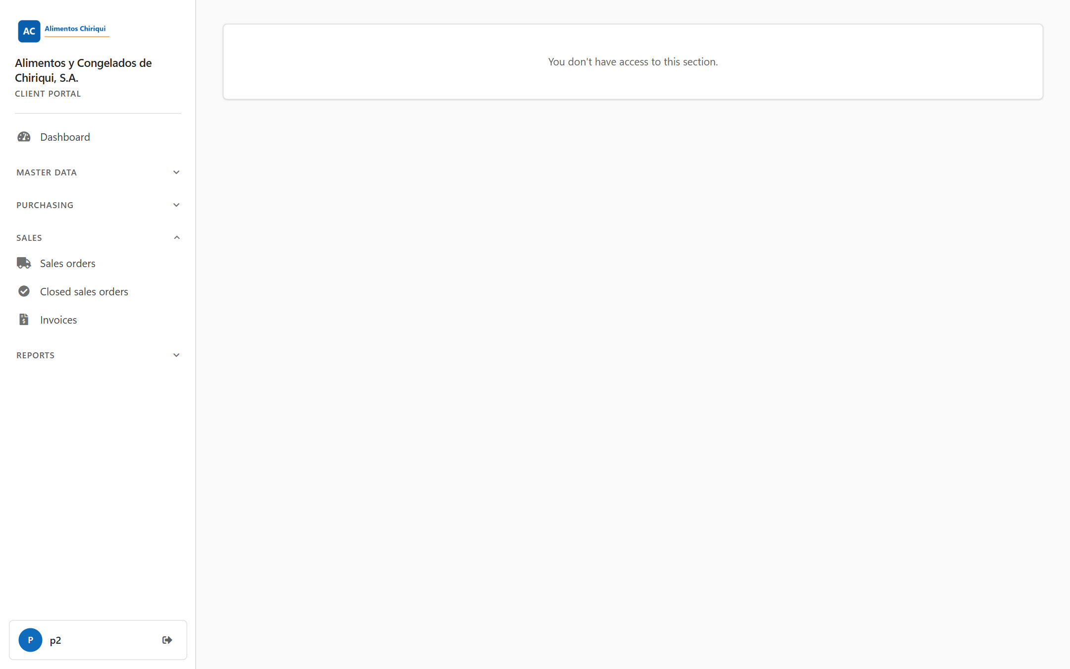Click the CLIENT PORTAL label
This screenshot has height=669, width=1070.
pos(48,94)
